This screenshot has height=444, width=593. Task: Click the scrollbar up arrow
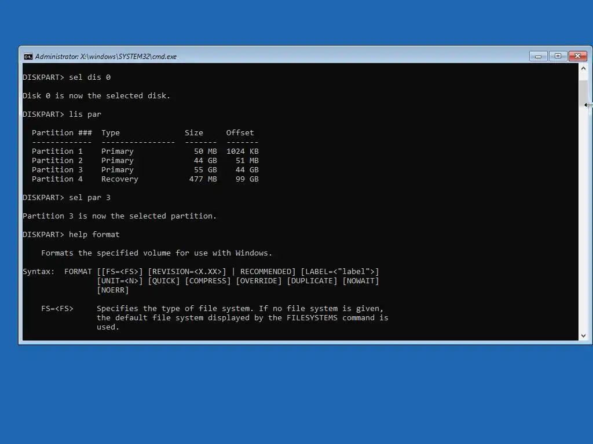(x=583, y=69)
